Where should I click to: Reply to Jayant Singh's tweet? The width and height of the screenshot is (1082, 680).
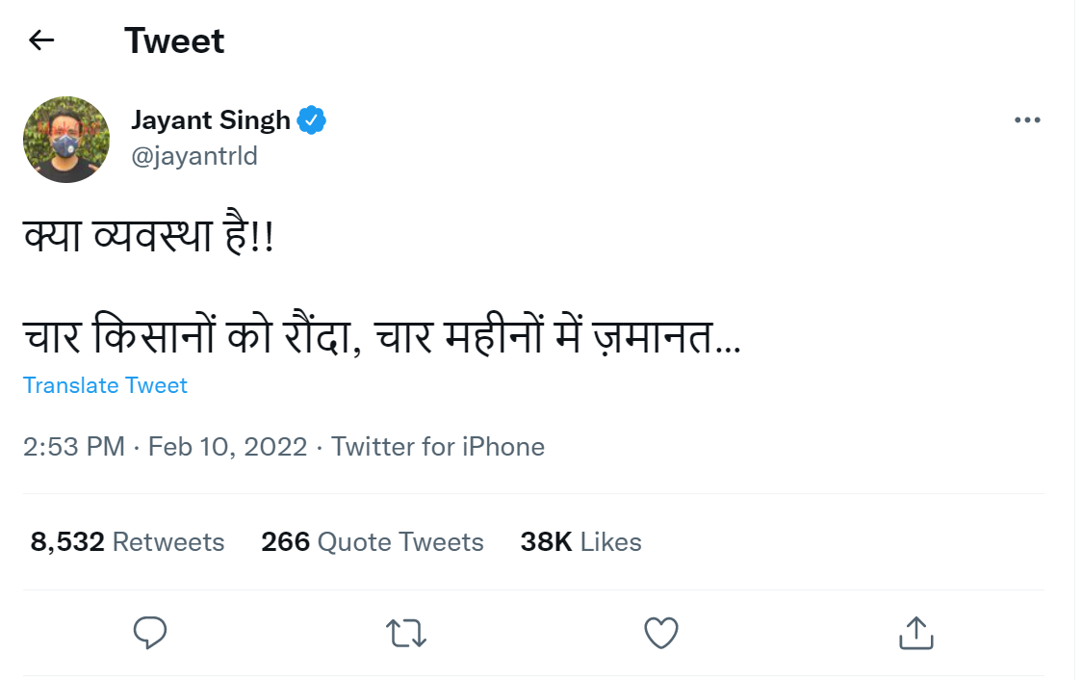pos(150,633)
